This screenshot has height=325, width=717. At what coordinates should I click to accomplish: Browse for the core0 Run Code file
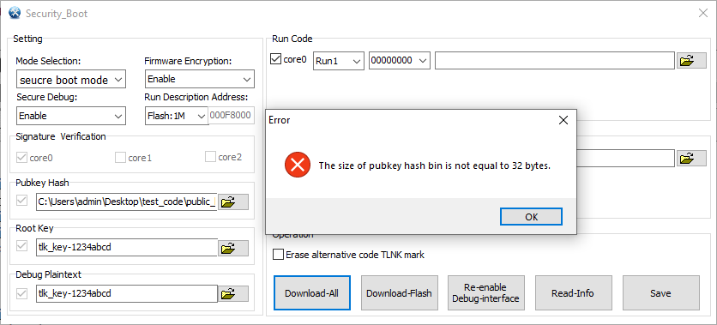click(x=691, y=60)
